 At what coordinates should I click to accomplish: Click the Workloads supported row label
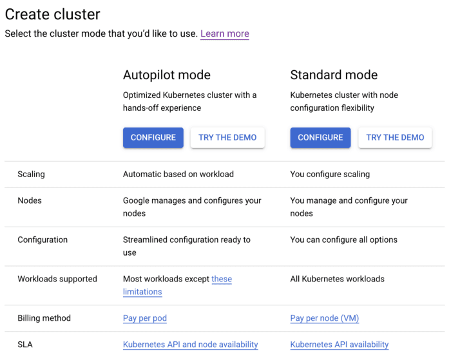[x=57, y=279]
